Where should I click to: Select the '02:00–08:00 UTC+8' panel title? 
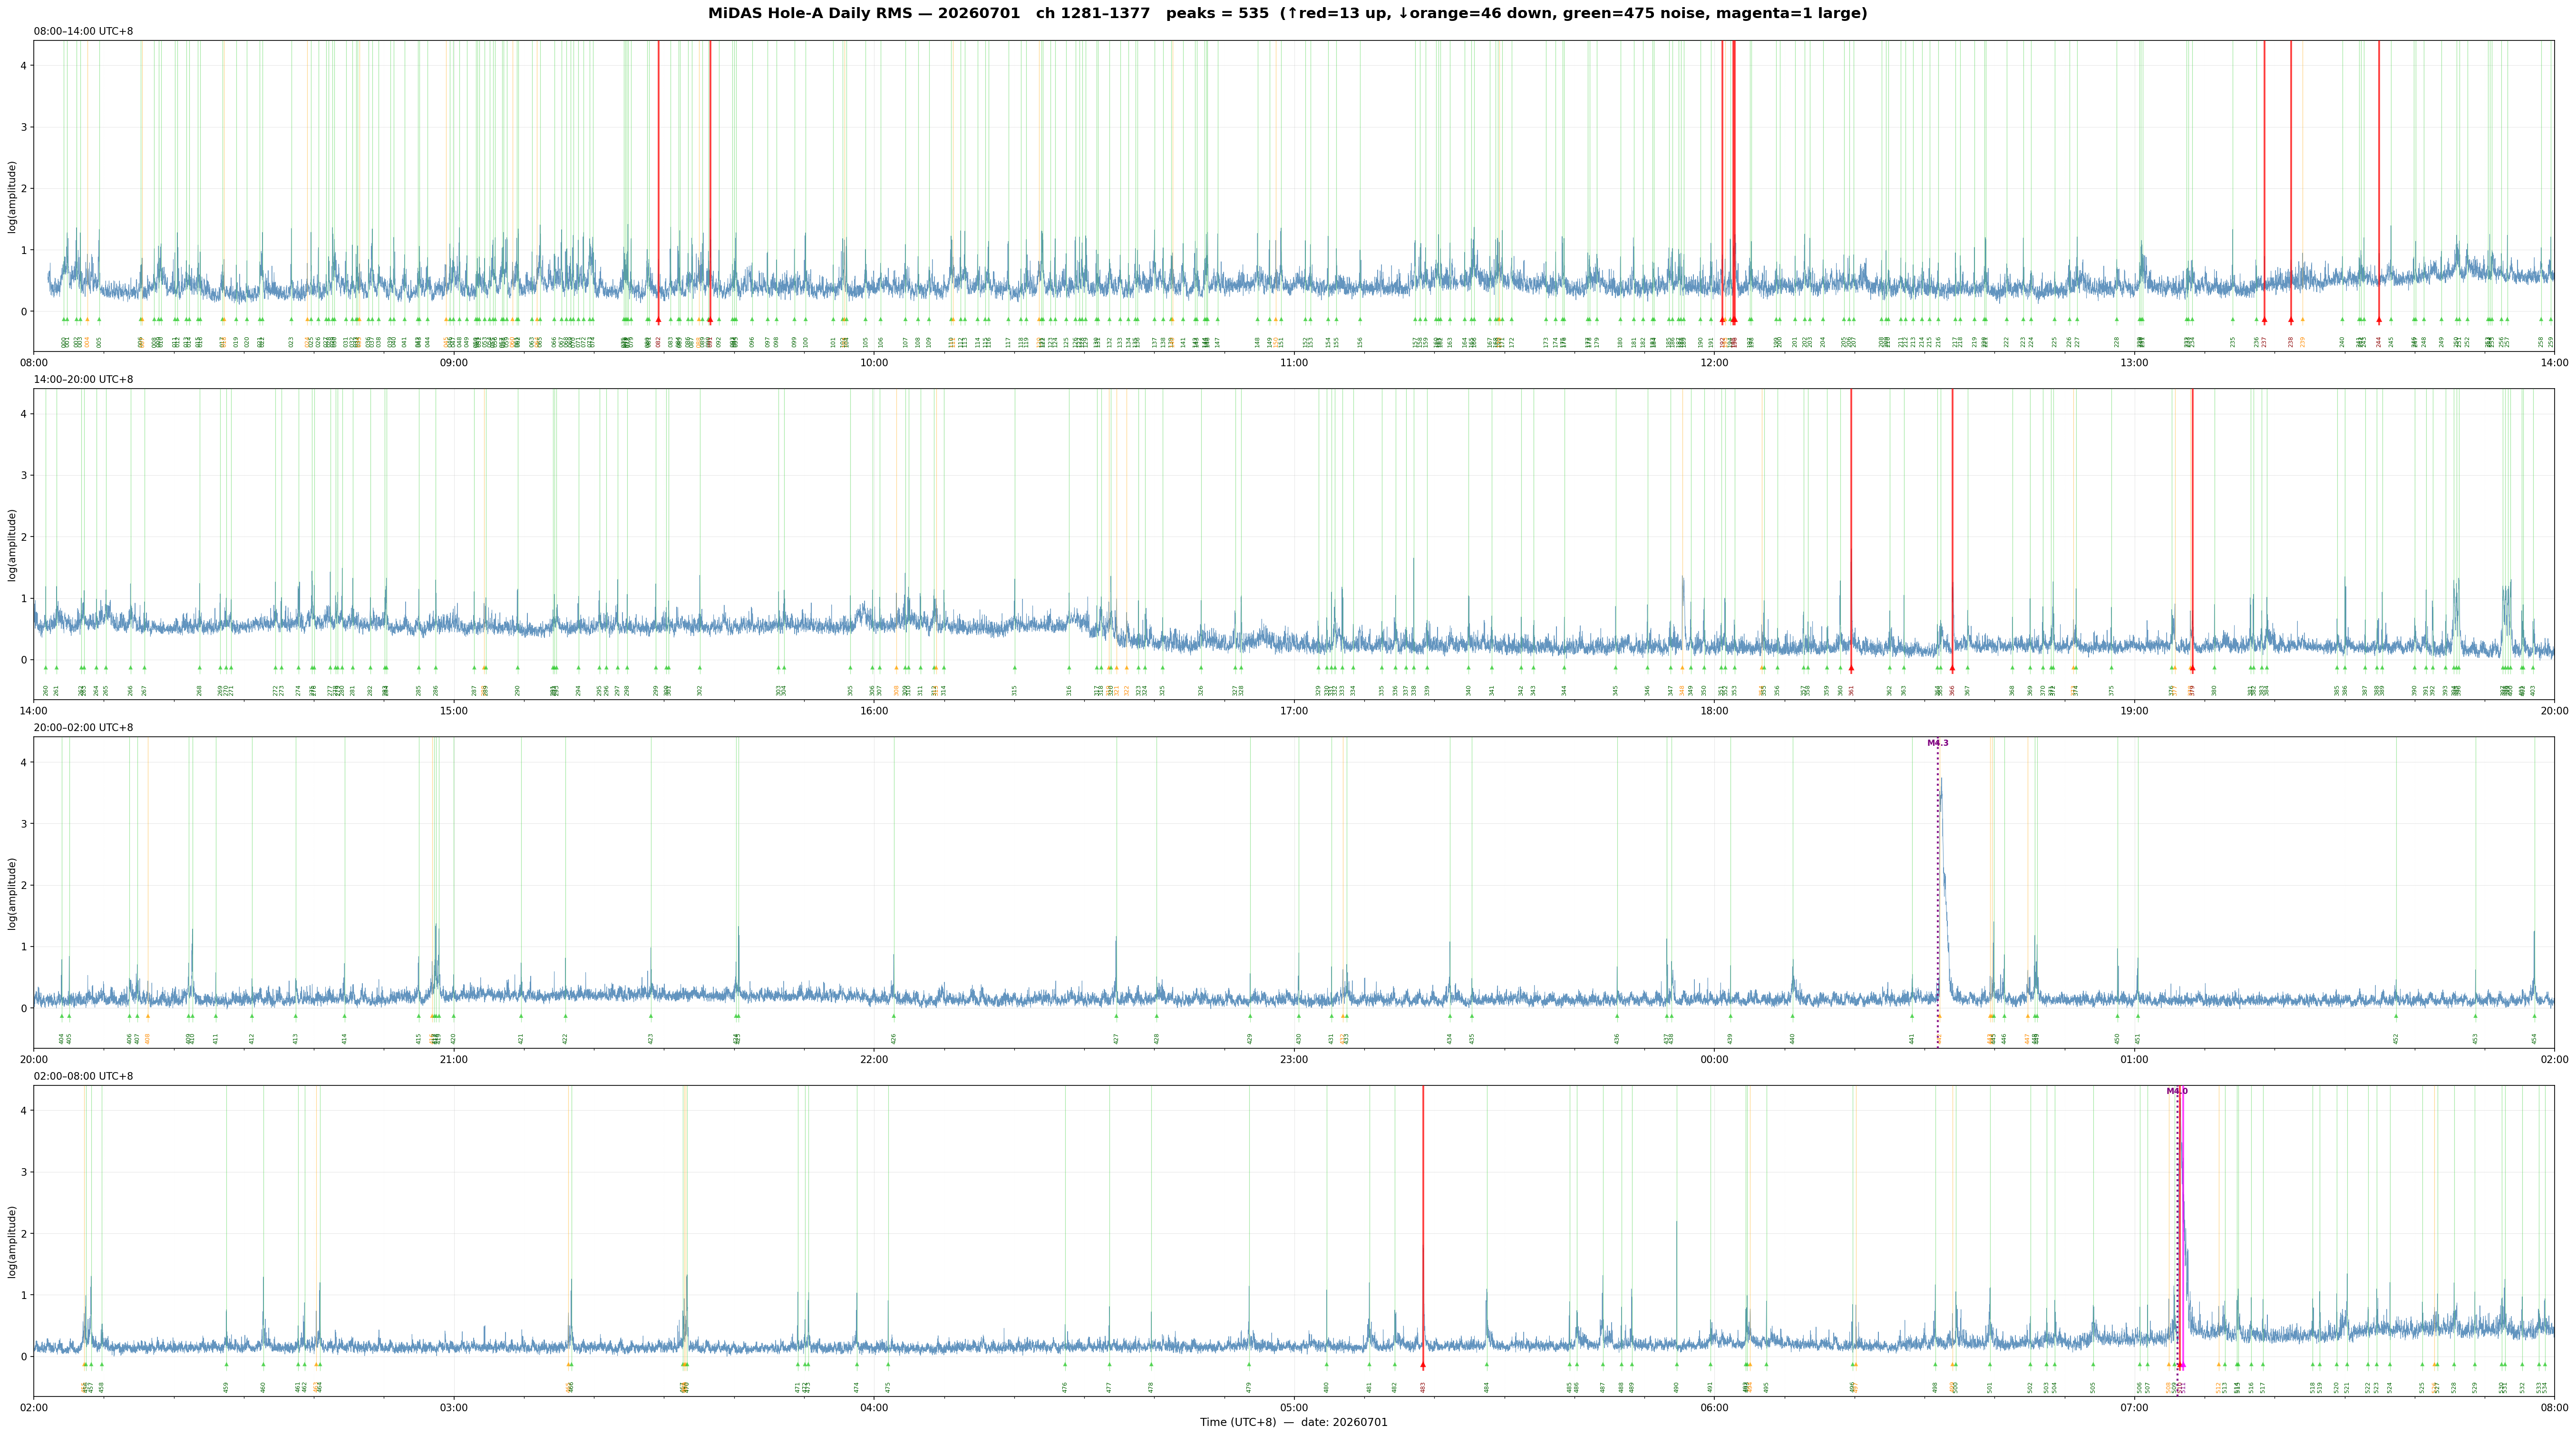point(83,1077)
